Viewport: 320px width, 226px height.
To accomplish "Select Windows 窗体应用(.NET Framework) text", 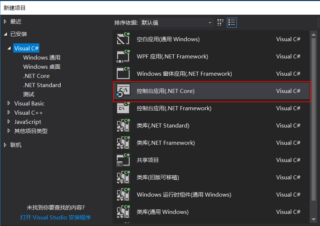I will click(x=184, y=73).
